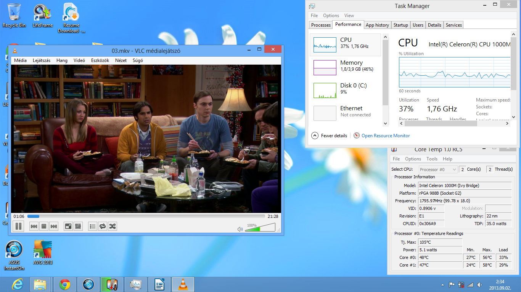Skip to the next media in VLC
Image resolution: width=521 pixels, height=292 pixels.
[x=54, y=226]
